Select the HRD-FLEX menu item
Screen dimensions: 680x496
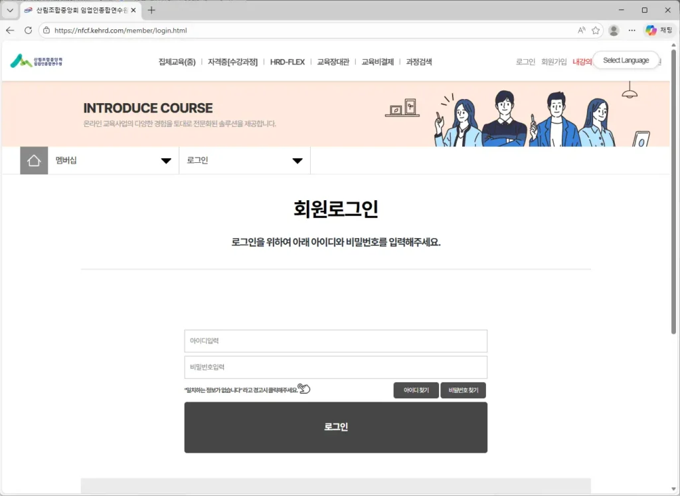click(287, 61)
